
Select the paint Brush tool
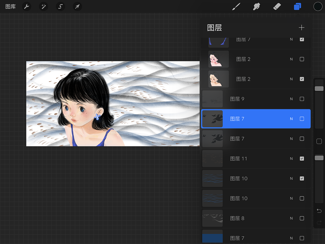click(x=236, y=7)
